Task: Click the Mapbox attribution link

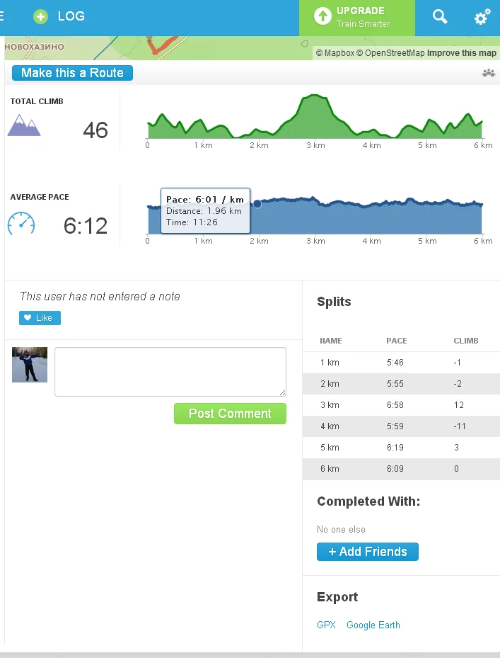Action: coord(335,53)
